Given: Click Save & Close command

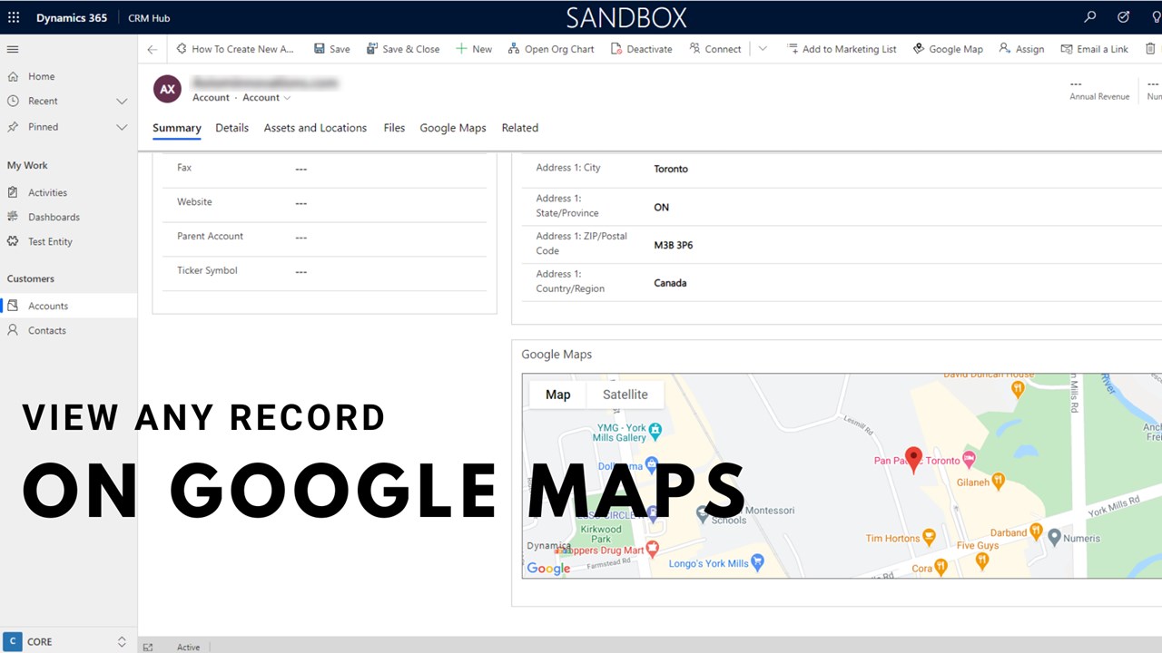Looking at the screenshot, I should pos(403,49).
